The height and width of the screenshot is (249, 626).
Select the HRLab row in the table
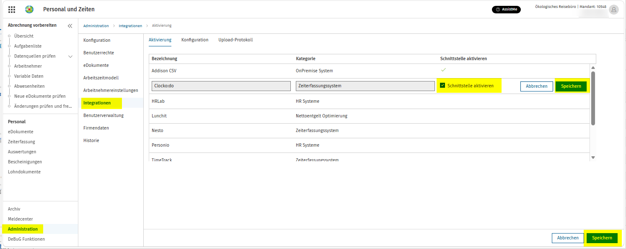point(370,102)
